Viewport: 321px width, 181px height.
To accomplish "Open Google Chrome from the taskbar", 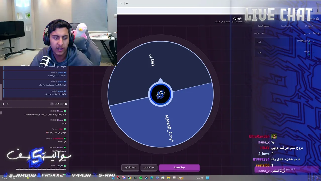I will (x=130, y=178).
